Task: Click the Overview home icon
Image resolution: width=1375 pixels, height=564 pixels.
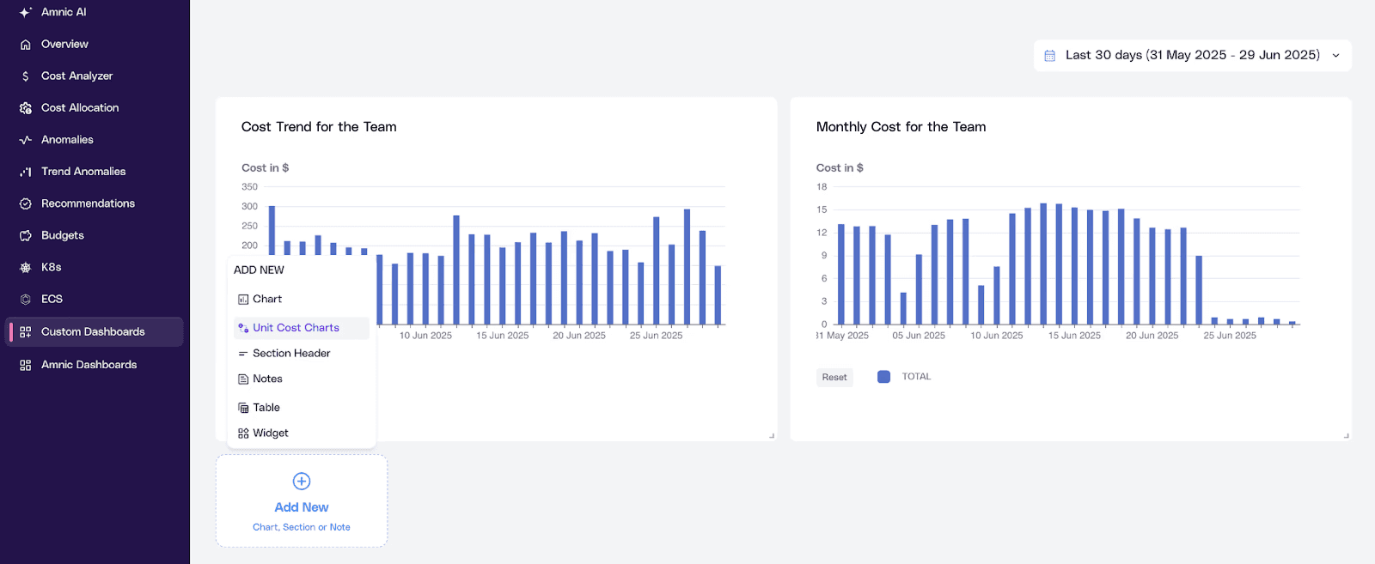Action: pos(26,45)
